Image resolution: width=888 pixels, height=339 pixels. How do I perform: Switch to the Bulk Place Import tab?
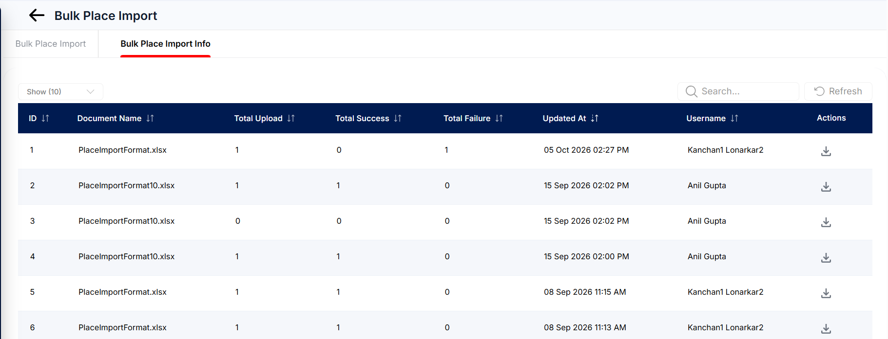coord(51,44)
